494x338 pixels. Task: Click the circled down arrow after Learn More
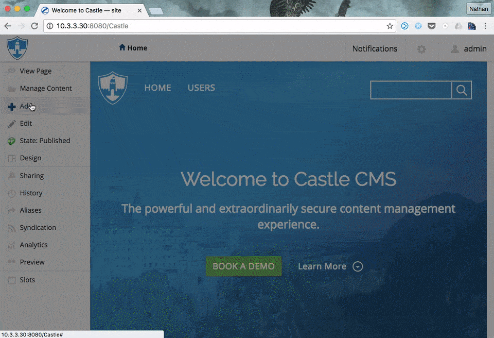tap(358, 267)
